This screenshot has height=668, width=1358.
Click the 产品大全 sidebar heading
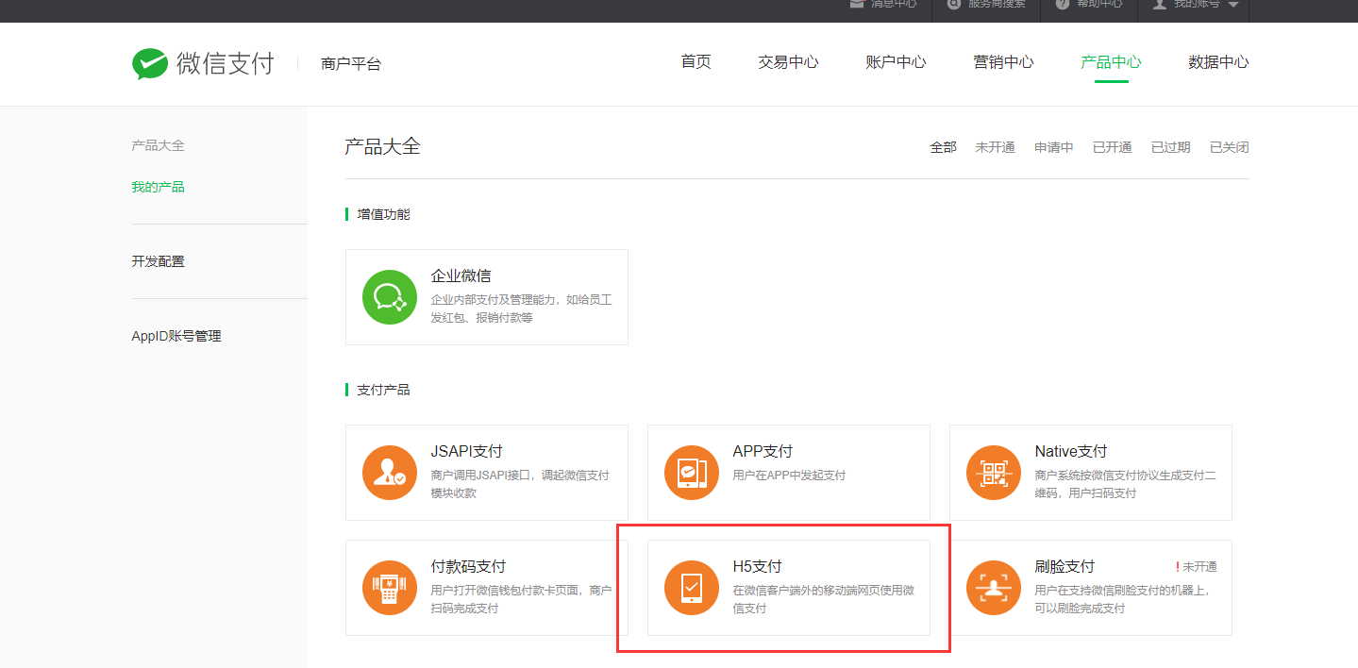(x=158, y=145)
